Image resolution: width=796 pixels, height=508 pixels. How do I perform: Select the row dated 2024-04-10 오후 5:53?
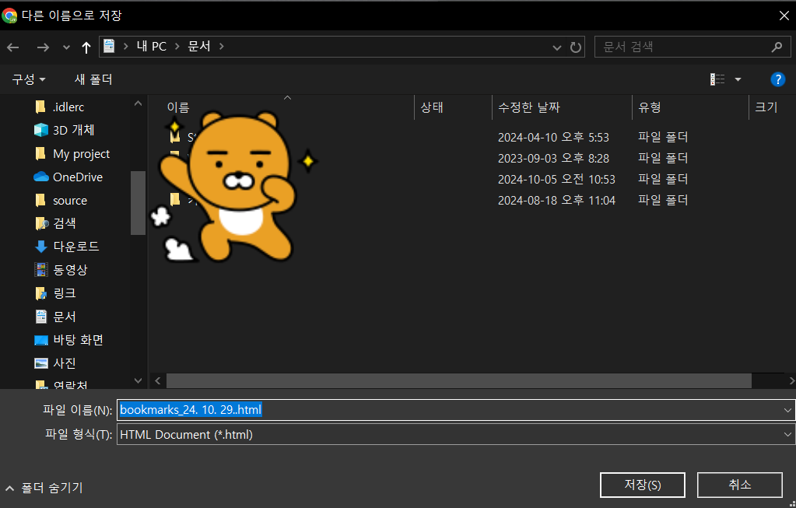472,137
